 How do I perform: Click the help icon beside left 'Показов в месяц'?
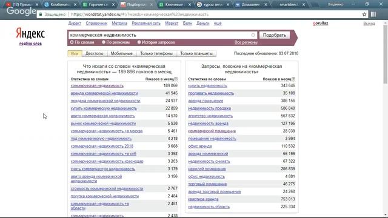coord(176,79)
